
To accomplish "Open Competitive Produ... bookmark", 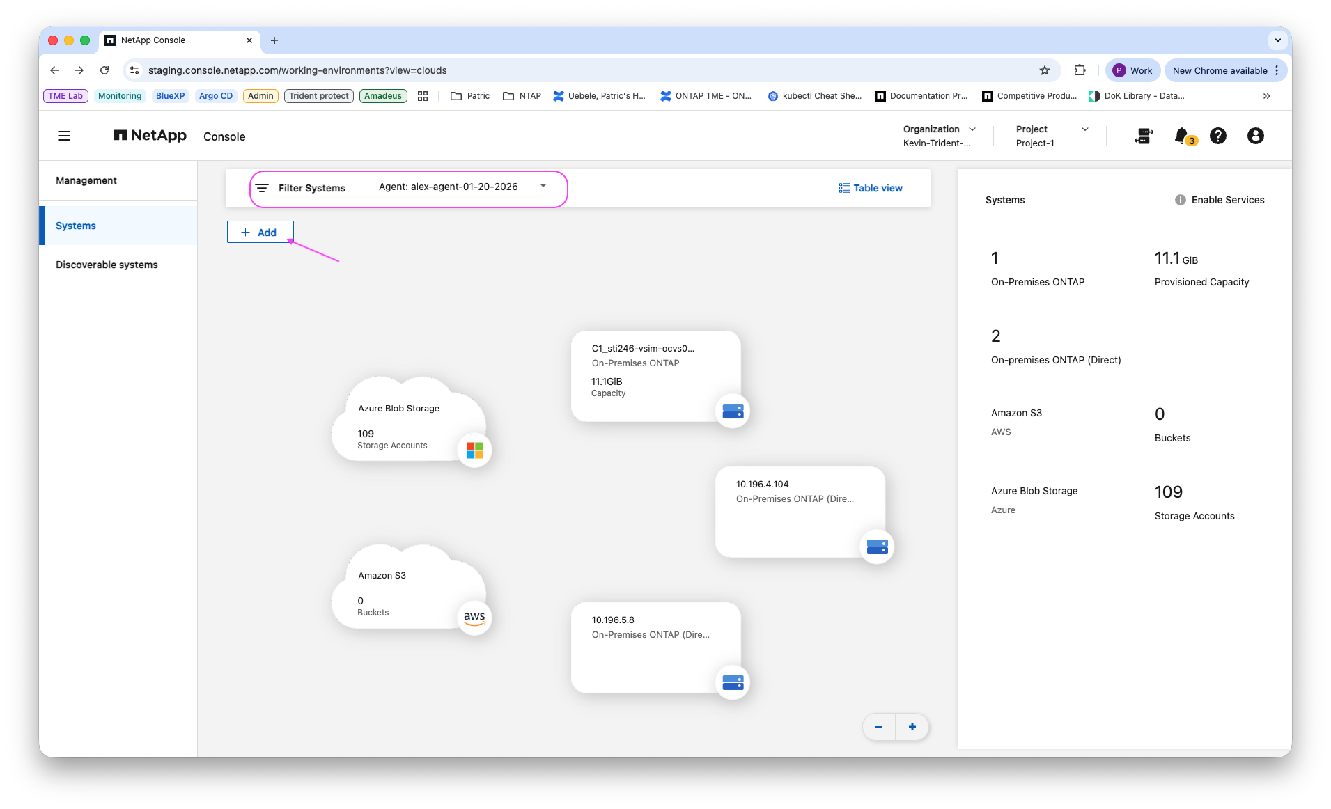I will coord(1029,96).
